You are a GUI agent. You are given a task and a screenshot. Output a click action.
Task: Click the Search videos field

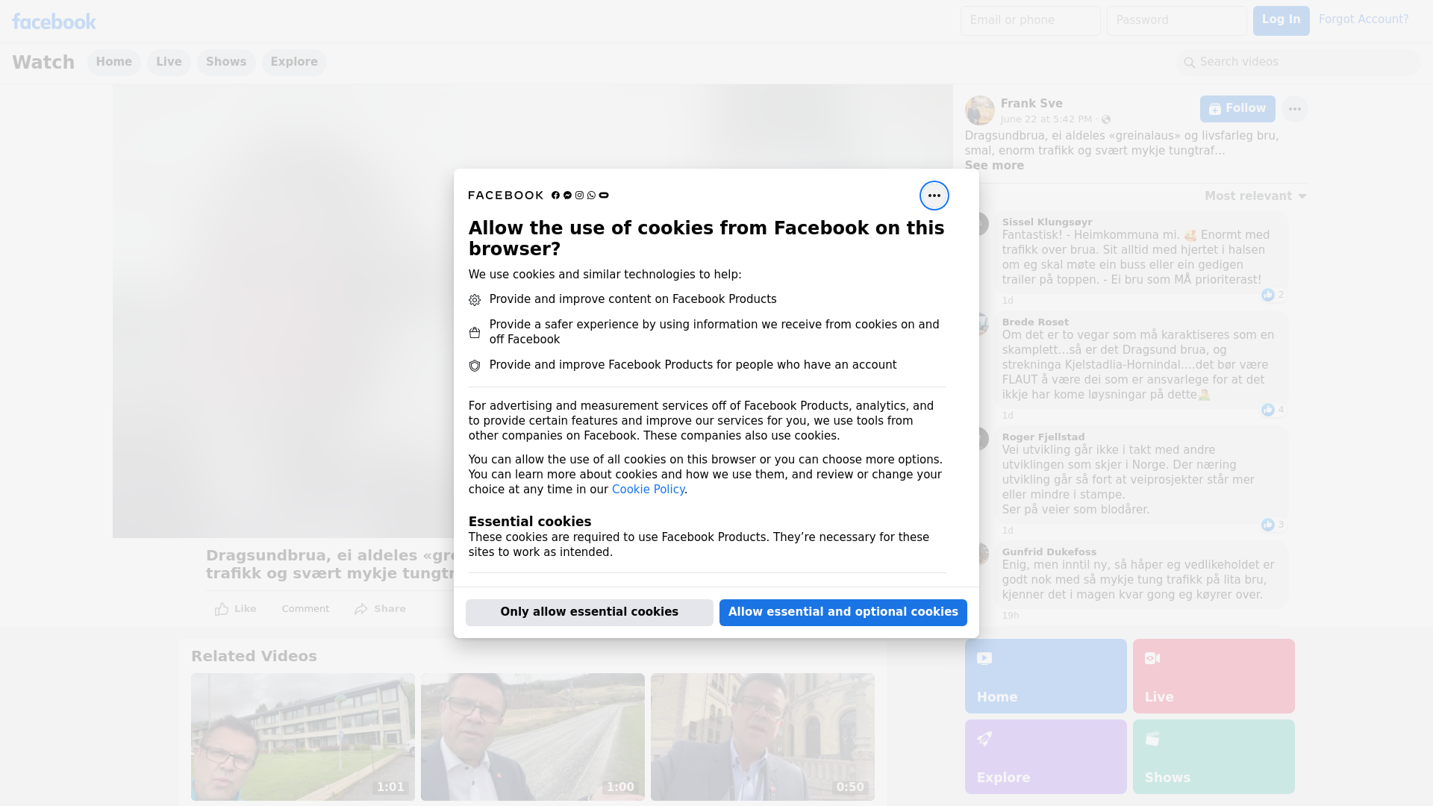(x=1299, y=63)
